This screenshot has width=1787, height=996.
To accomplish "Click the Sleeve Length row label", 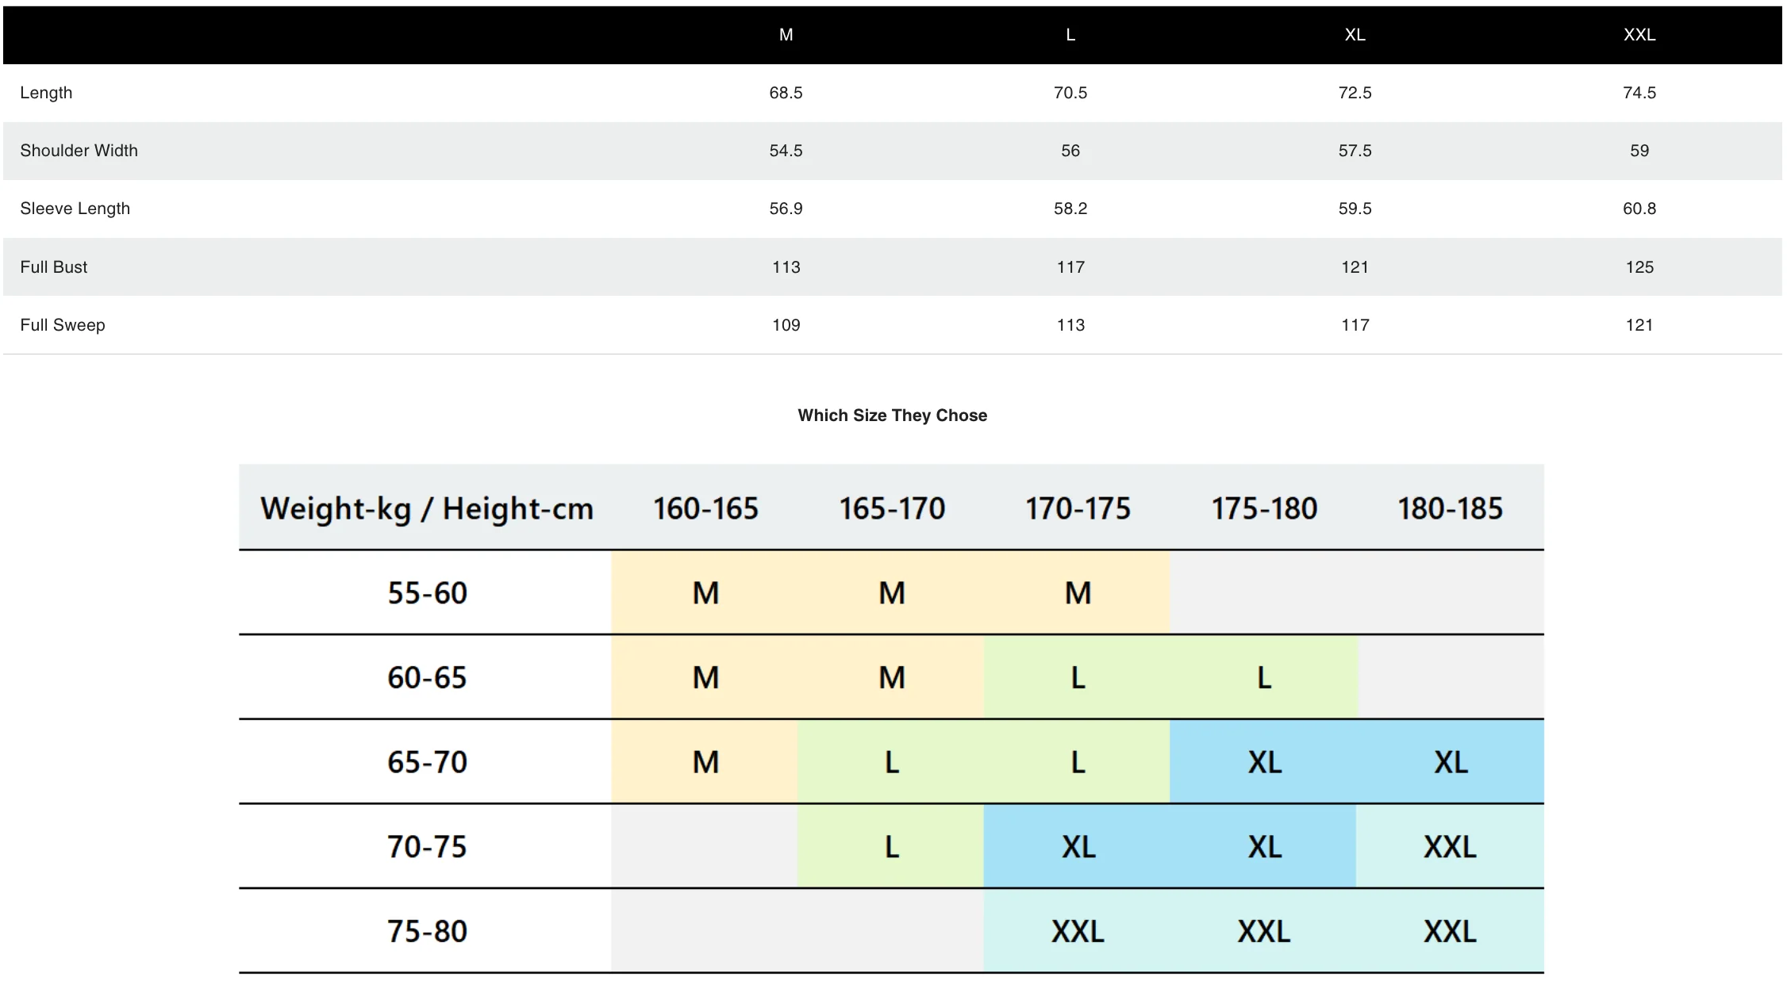I will [x=75, y=209].
